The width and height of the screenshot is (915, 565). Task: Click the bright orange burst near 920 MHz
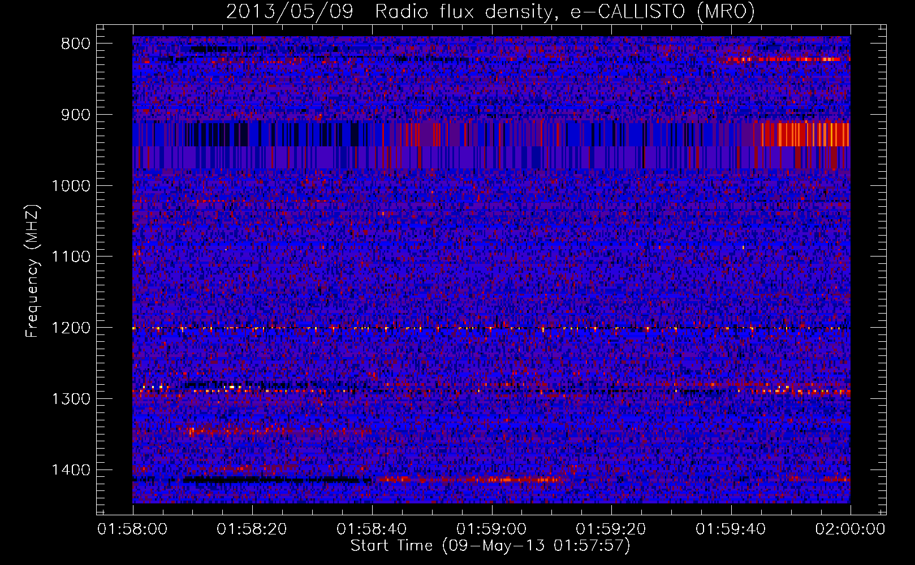[805, 134]
